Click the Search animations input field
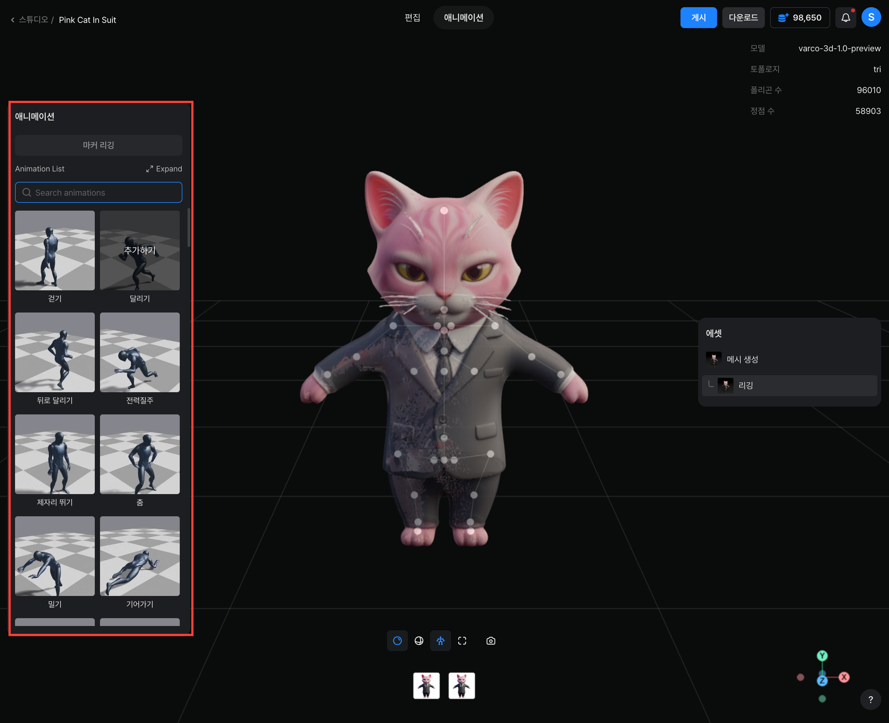 tap(99, 192)
